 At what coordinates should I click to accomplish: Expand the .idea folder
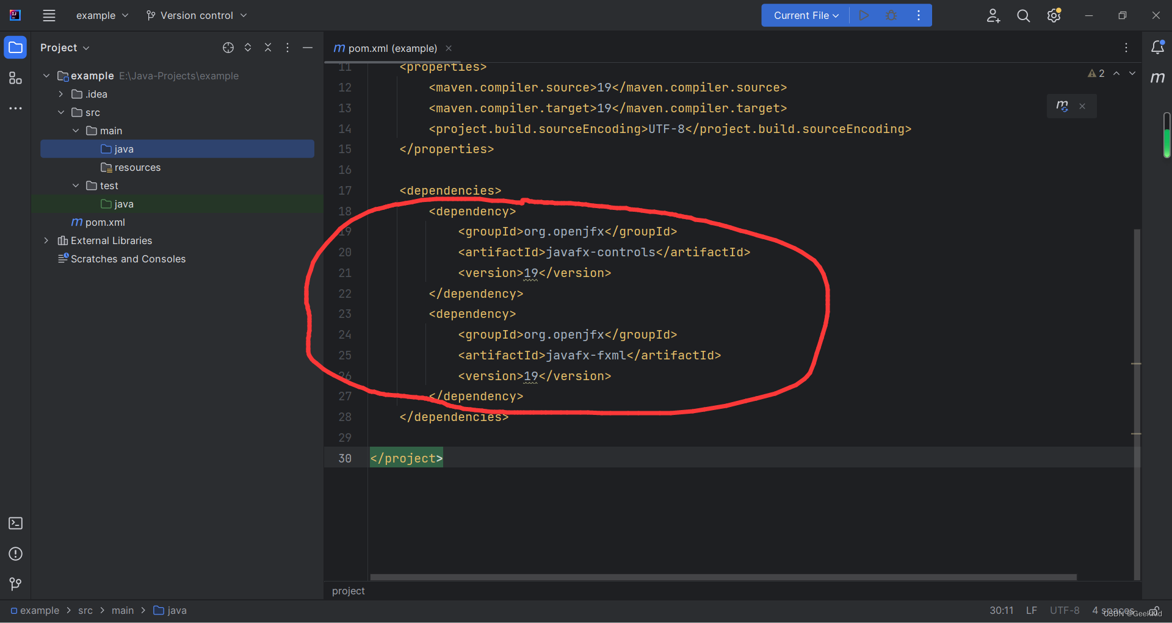click(61, 94)
